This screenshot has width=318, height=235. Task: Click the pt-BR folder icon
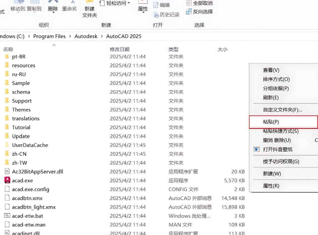[x=7, y=56]
